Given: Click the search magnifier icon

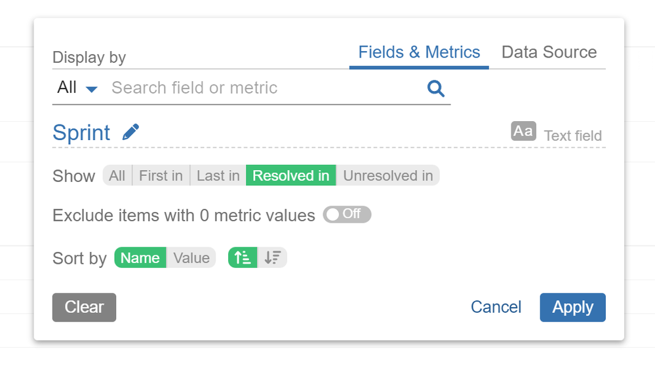Looking at the screenshot, I should (435, 88).
